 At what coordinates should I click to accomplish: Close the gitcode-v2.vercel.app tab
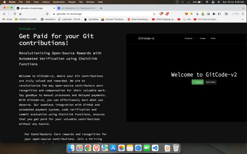pos(54,8)
